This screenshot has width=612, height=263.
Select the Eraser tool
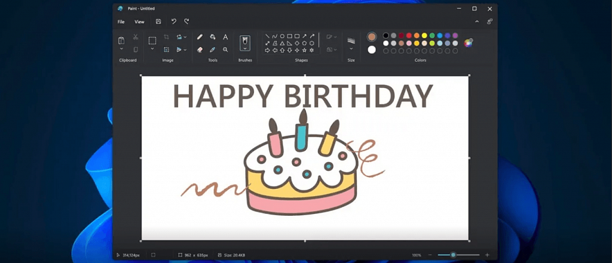pyautogui.click(x=200, y=50)
